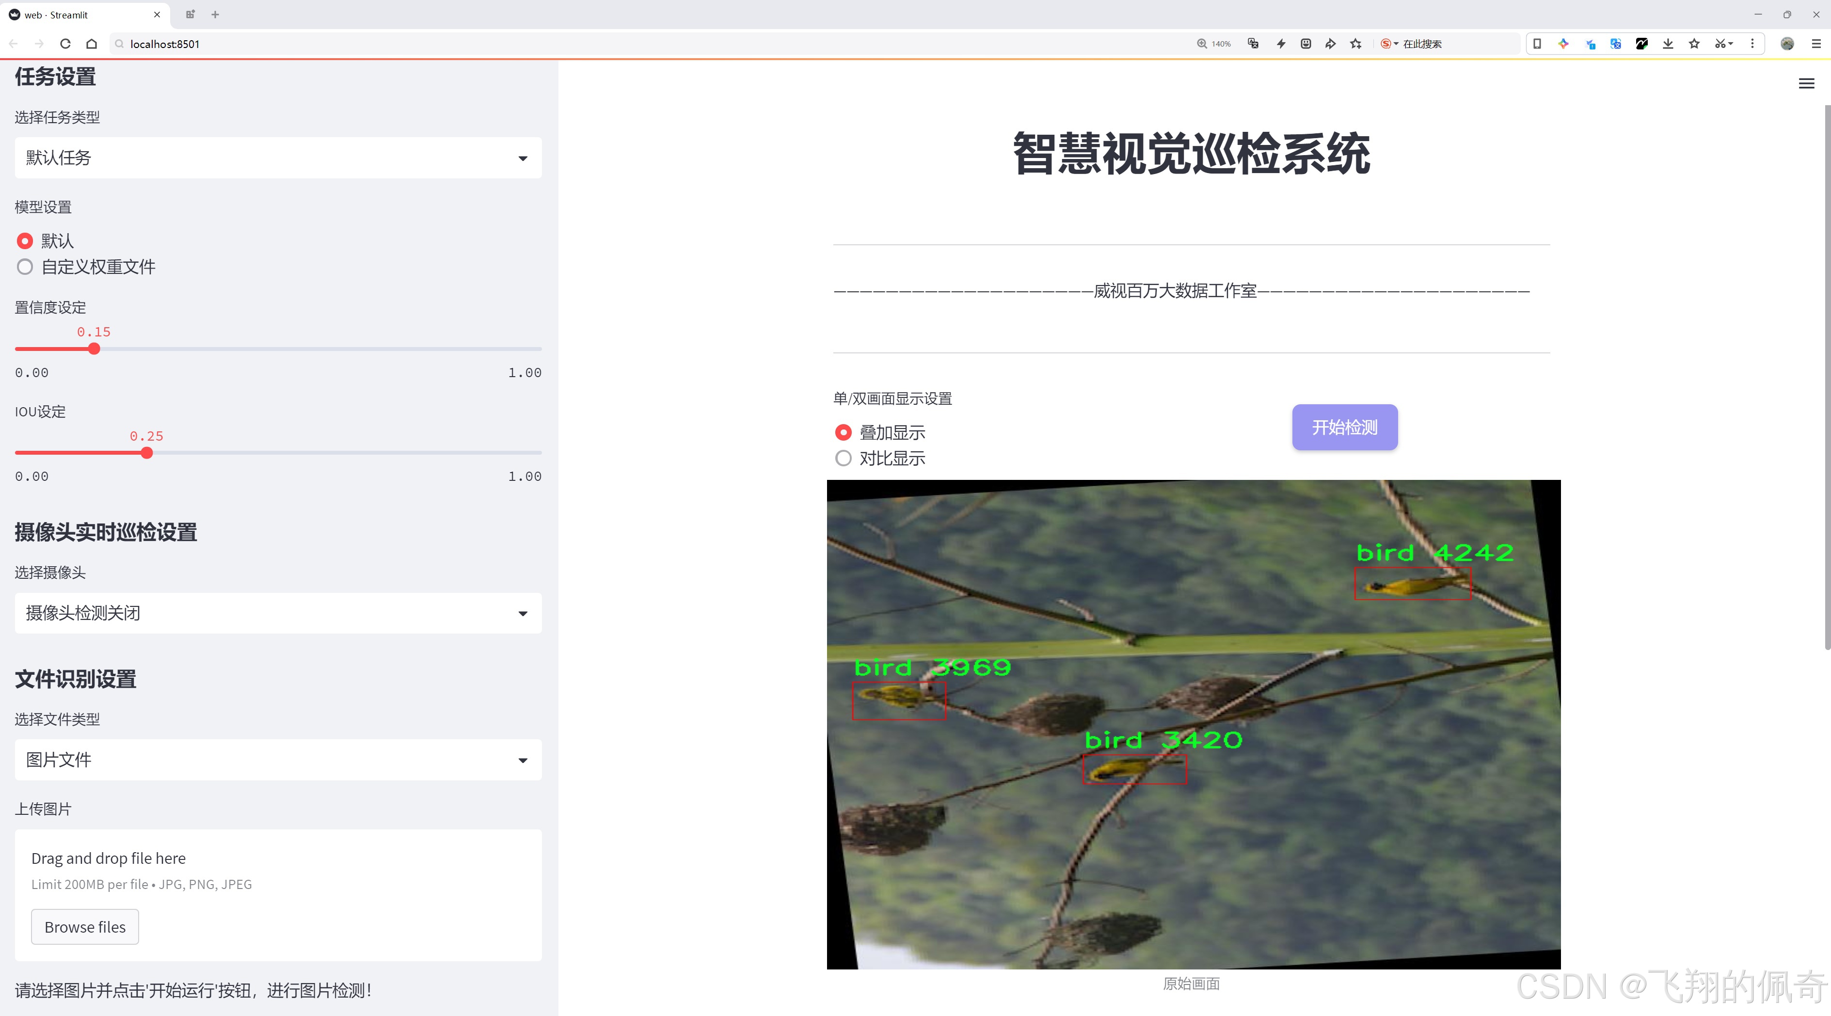The width and height of the screenshot is (1831, 1016).
Task: Click the tab list icon beside the tab
Action: [x=190, y=14]
